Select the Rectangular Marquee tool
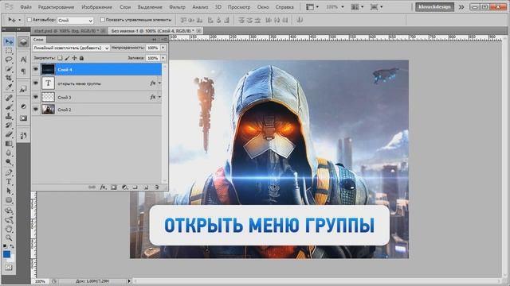The image size is (510, 286). coord(9,51)
